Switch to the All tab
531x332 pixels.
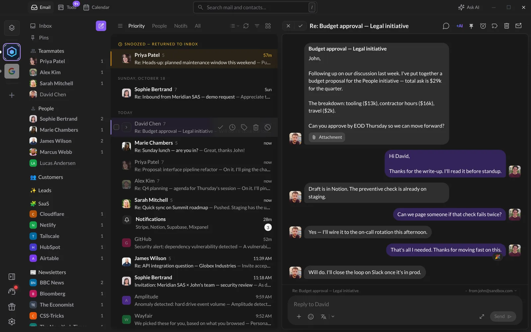tap(197, 26)
